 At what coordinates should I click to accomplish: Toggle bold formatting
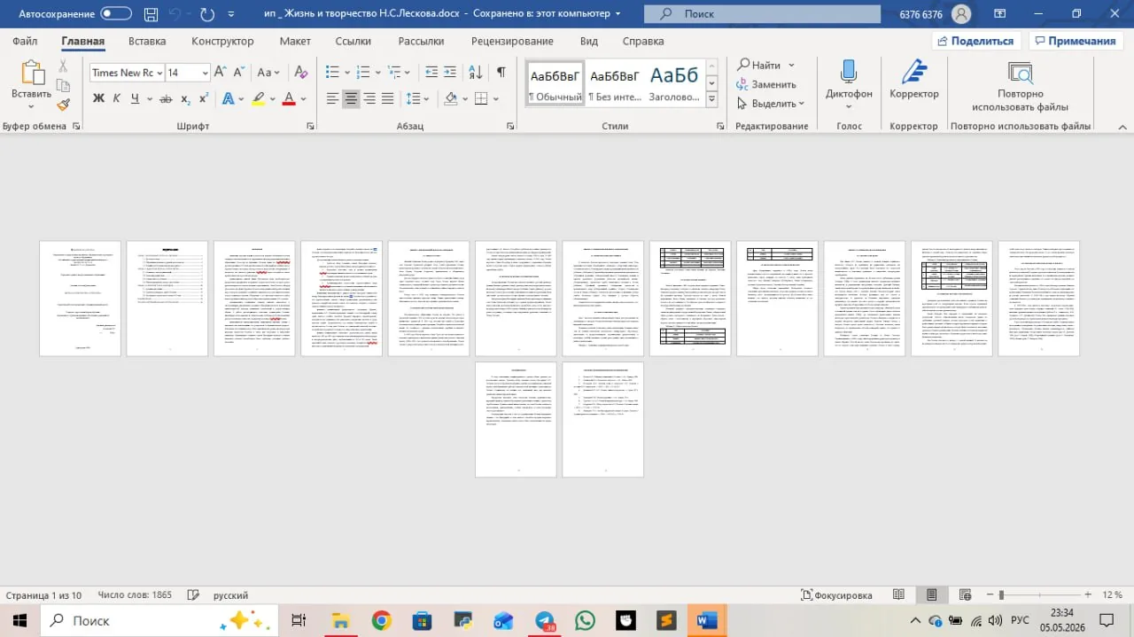[99, 98]
